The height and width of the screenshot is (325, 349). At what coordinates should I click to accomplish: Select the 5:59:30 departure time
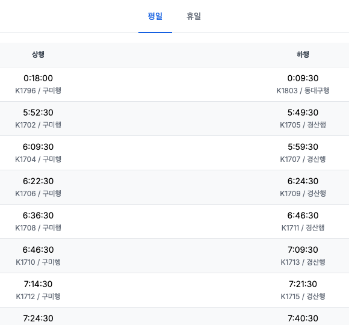coord(303,147)
